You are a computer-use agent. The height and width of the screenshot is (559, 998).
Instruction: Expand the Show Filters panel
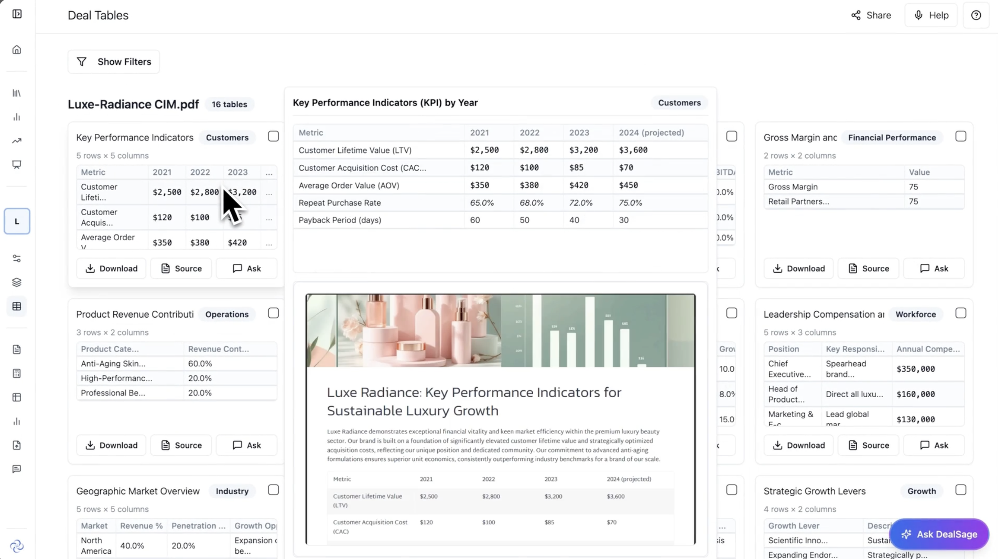coord(113,62)
